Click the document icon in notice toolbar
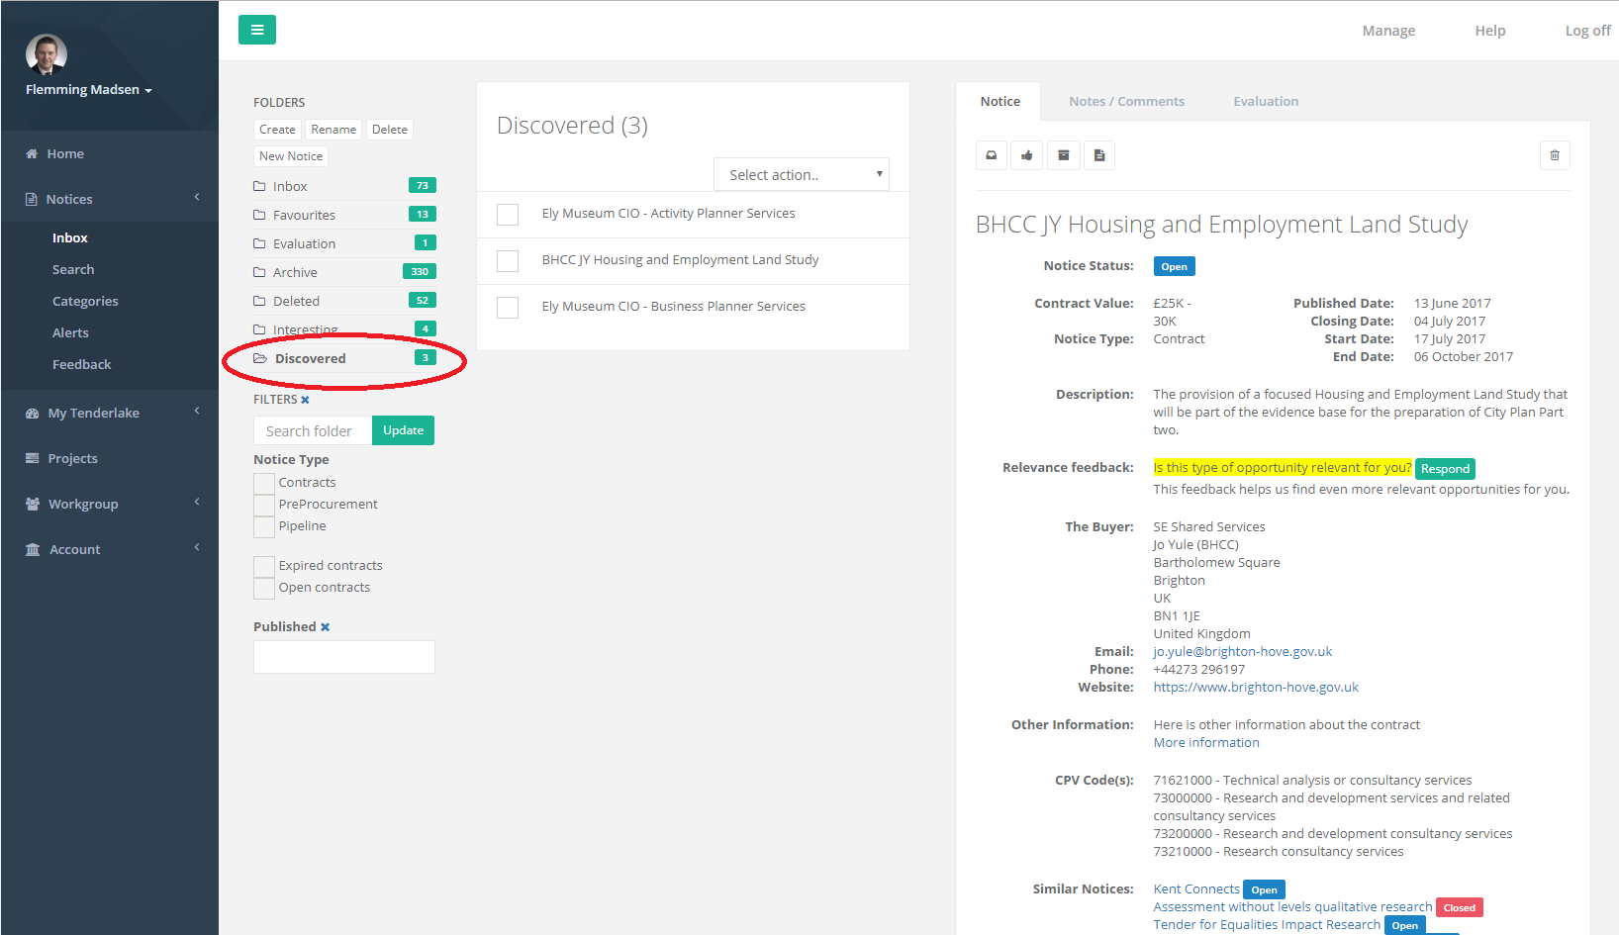Image resolution: width=1619 pixels, height=935 pixels. (x=1098, y=155)
